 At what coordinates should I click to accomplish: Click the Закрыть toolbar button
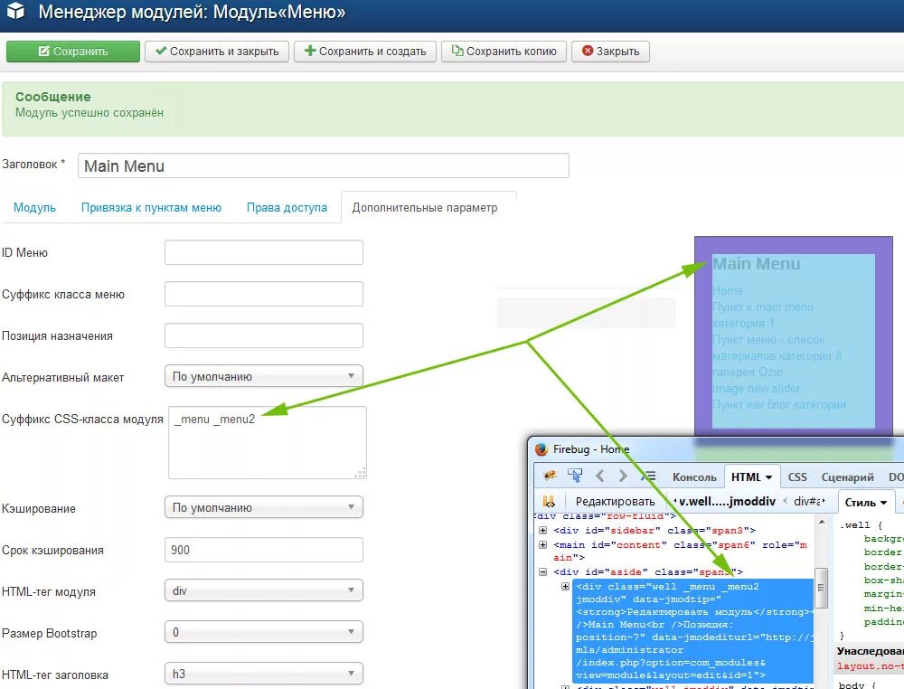tap(610, 52)
